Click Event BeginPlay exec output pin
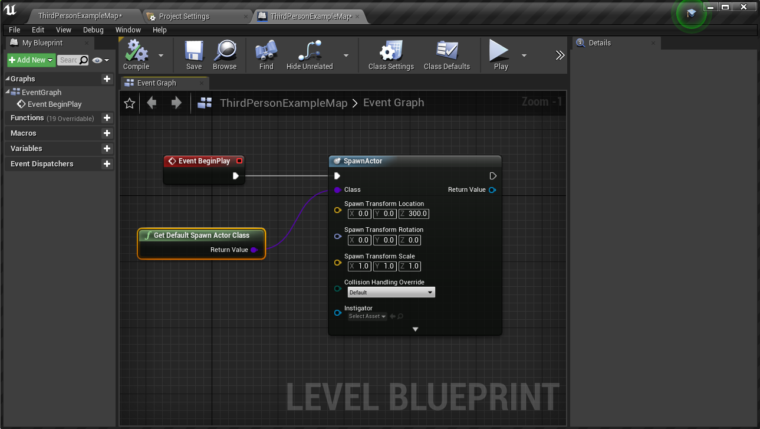Image resolution: width=760 pixels, height=429 pixels. [236, 176]
